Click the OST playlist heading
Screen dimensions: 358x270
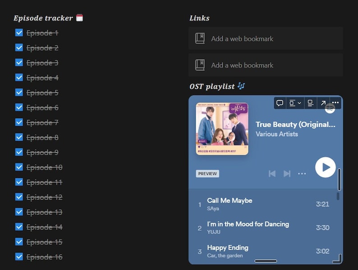click(212, 87)
